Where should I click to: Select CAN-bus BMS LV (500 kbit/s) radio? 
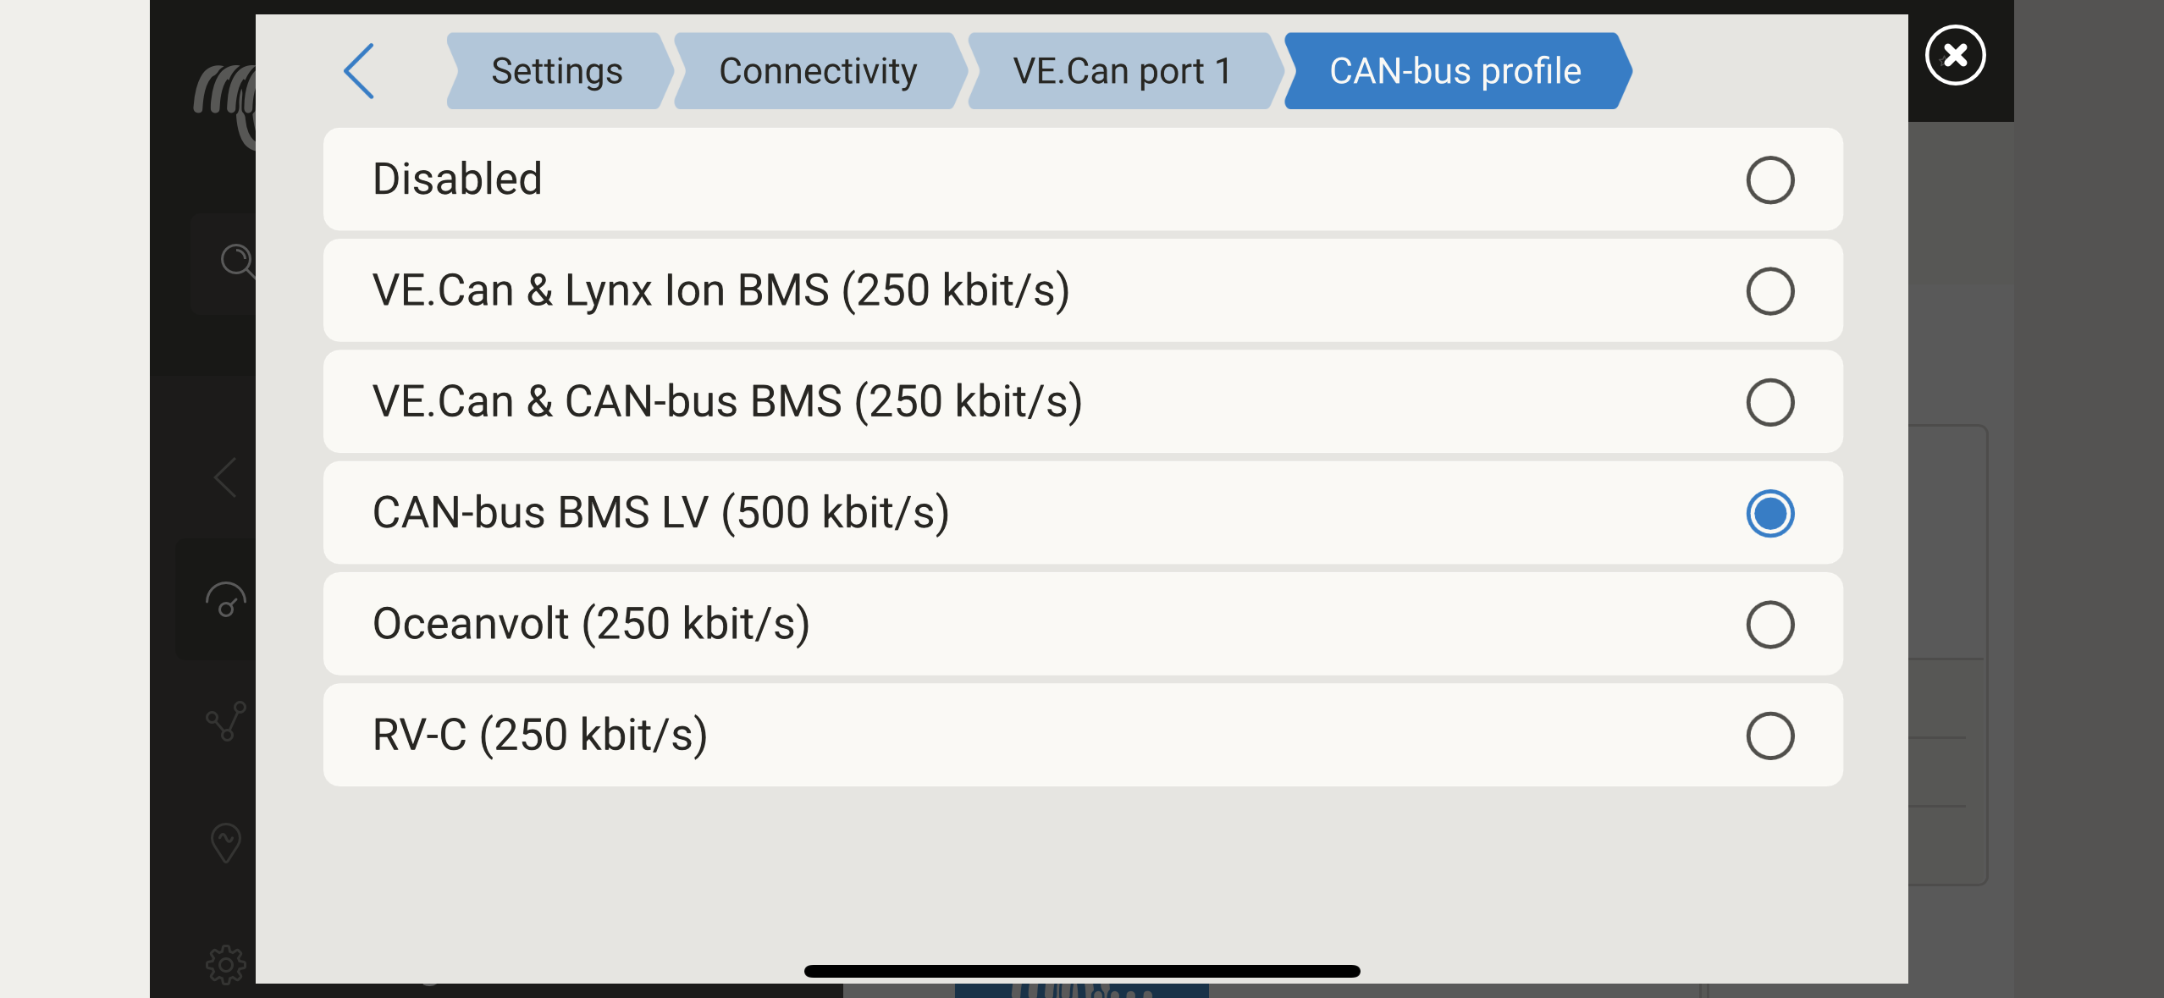tap(1769, 513)
